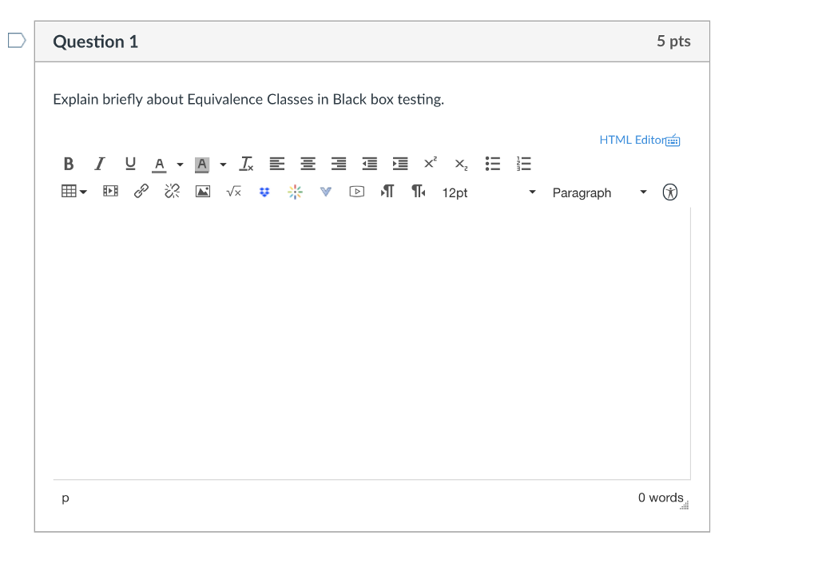Screen dimensions: 818x563
Task: Clear formatting with the Tx icon
Action: 246,164
